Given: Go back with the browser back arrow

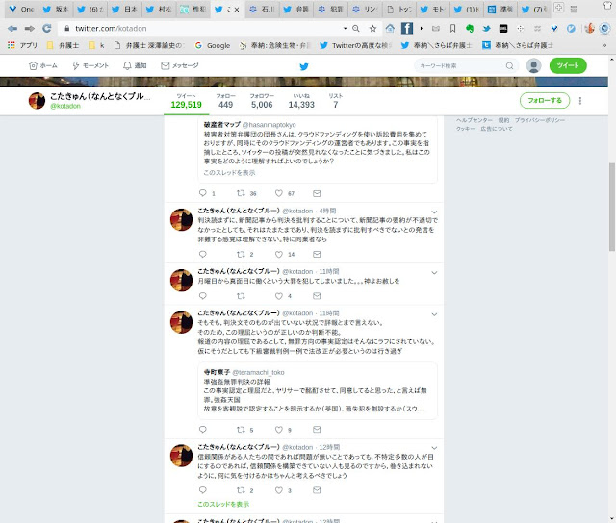Looking at the screenshot, I should click(x=13, y=28).
